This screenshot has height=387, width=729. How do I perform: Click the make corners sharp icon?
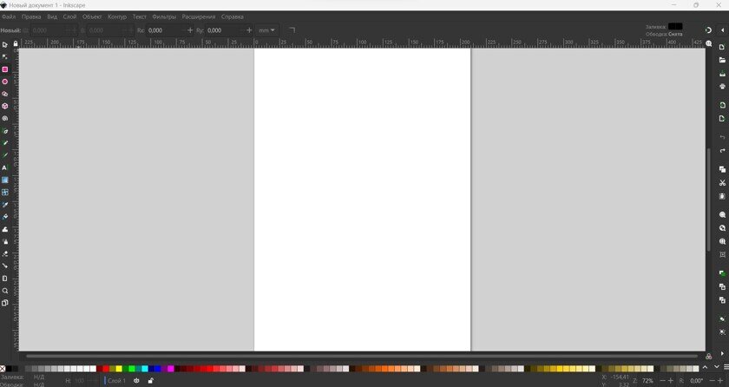pos(292,30)
